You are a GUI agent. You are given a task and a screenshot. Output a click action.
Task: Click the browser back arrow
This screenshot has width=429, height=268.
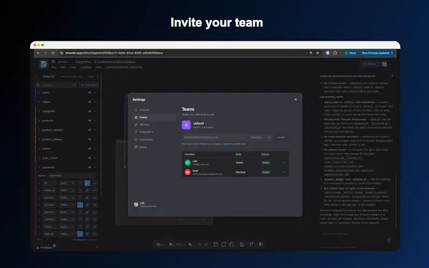38,53
